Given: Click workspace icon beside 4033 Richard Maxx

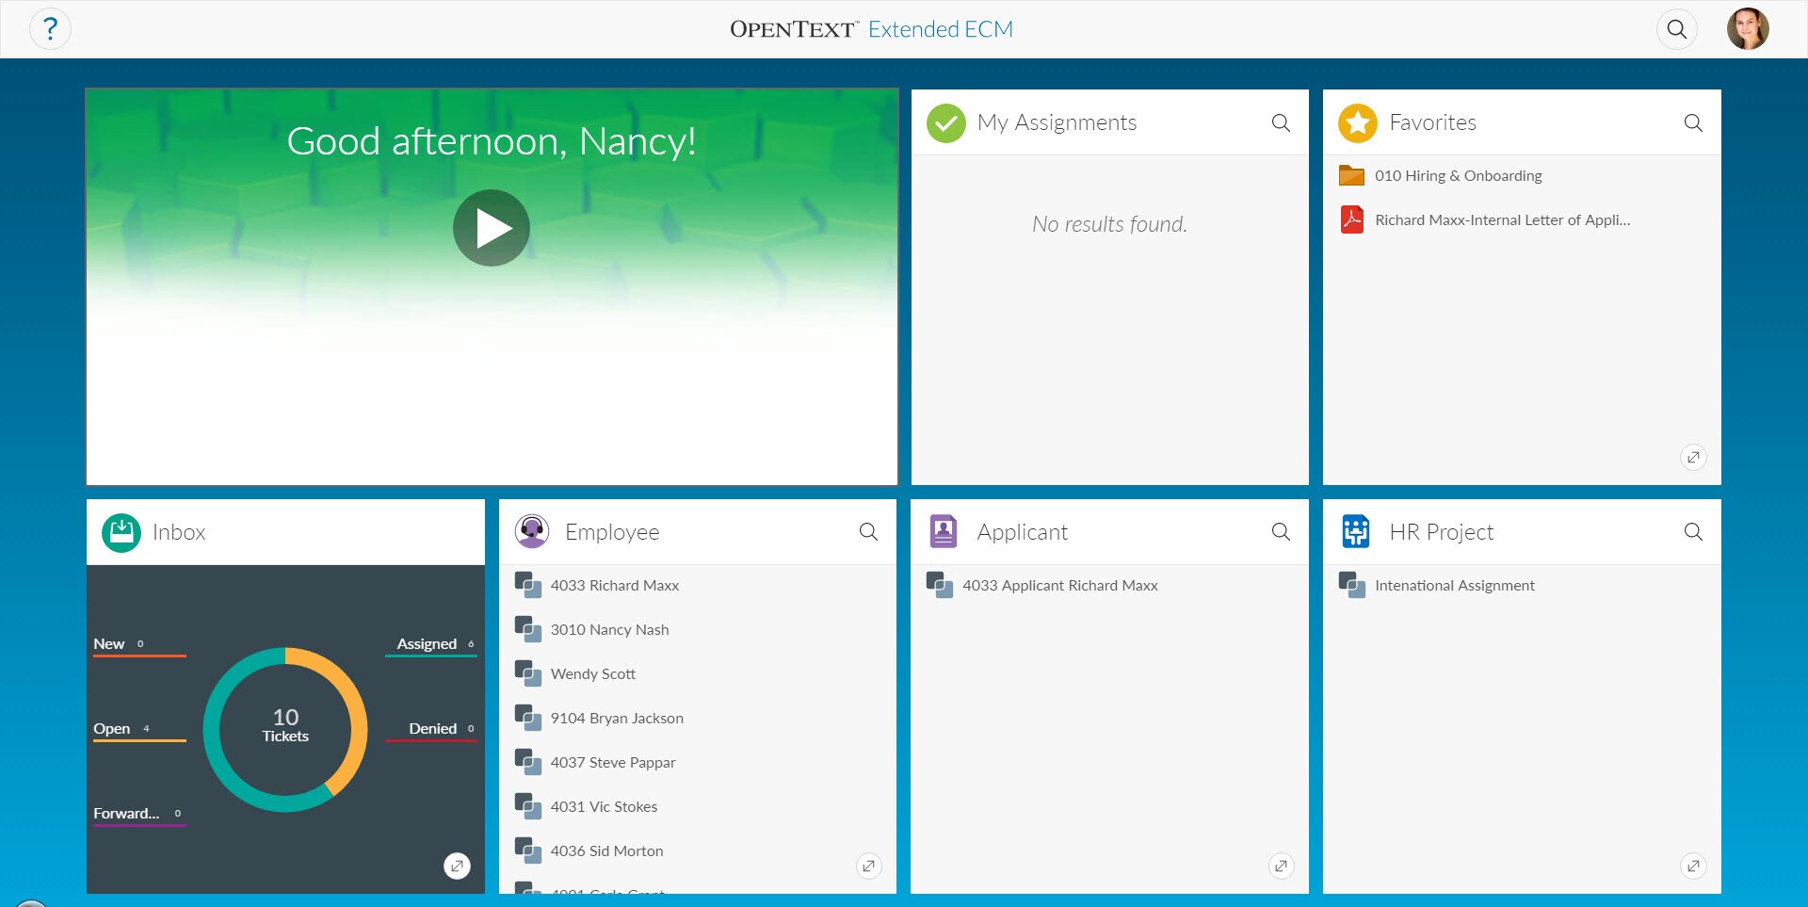Looking at the screenshot, I should pos(528,585).
